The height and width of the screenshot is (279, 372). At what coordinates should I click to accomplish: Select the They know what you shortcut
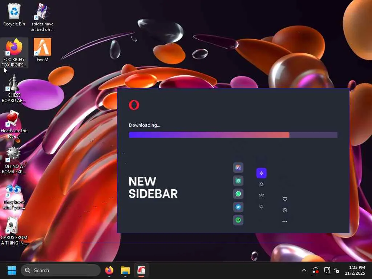(x=14, y=197)
